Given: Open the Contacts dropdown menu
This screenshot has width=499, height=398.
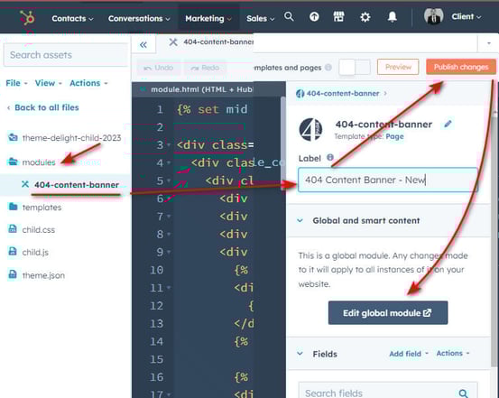Looking at the screenshot, I should (x=72, y=18).
